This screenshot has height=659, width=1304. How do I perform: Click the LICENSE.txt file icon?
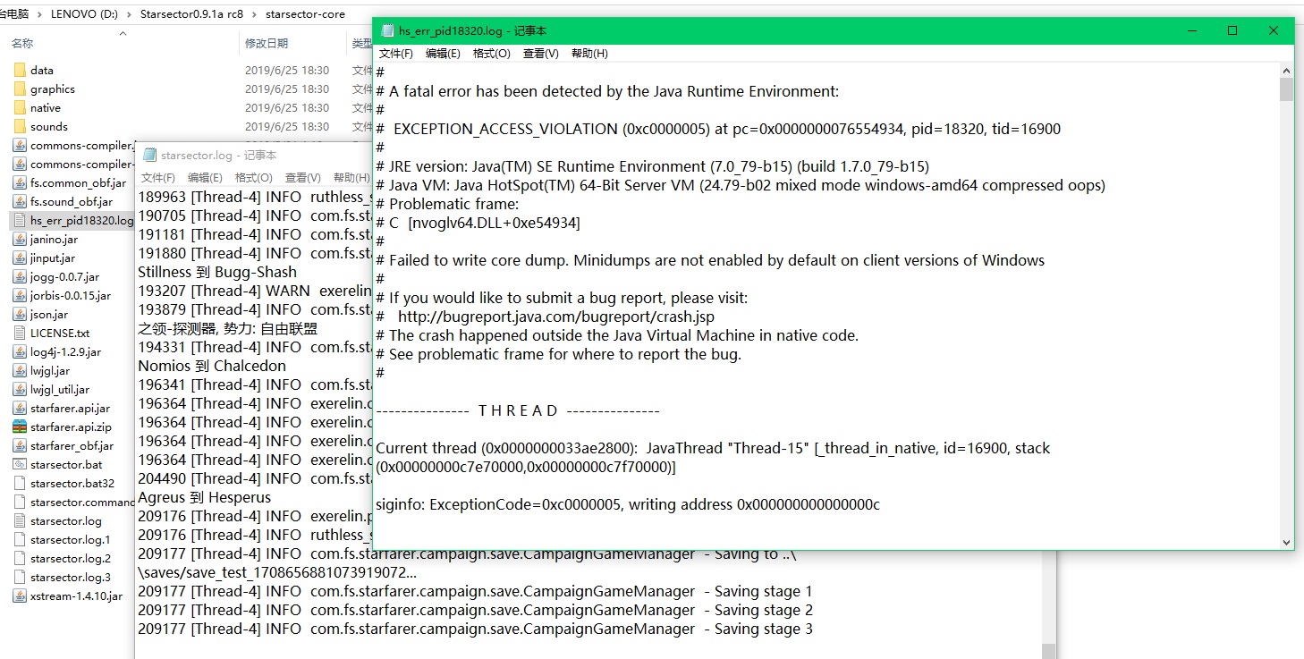coord(20,333)
